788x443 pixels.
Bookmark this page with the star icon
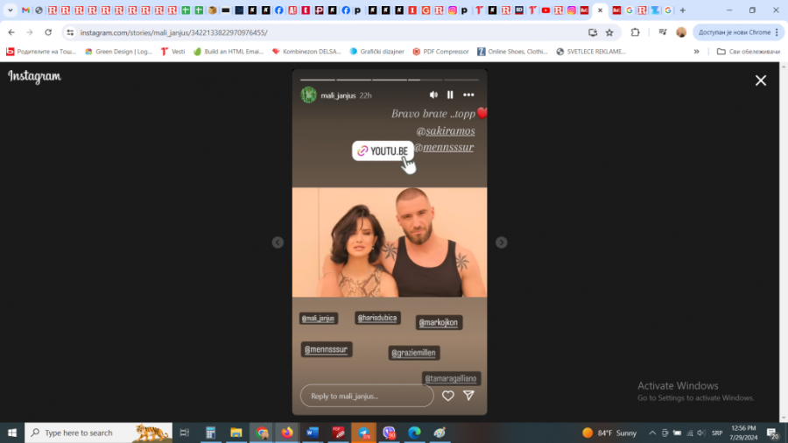coord(609,32)
